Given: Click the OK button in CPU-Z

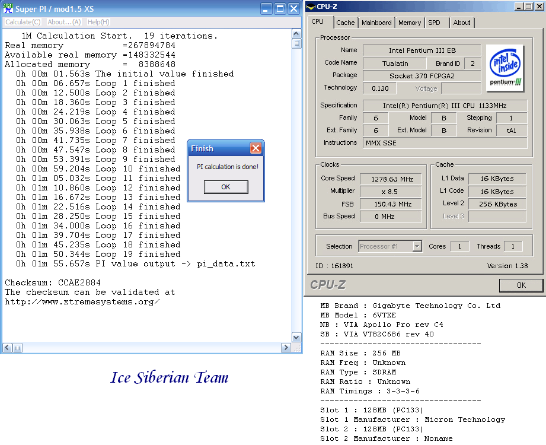Looking at the screenshot, I should 521,285.
